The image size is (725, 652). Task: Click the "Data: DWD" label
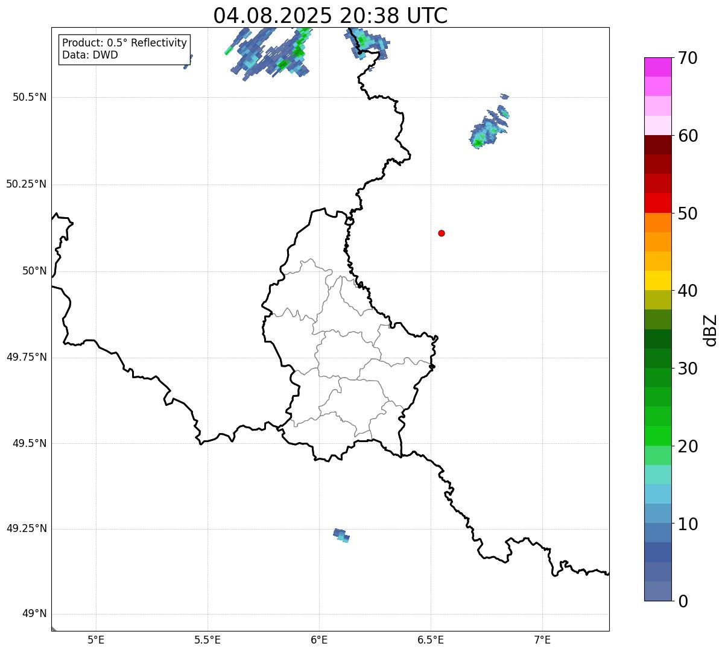(90, 55)
